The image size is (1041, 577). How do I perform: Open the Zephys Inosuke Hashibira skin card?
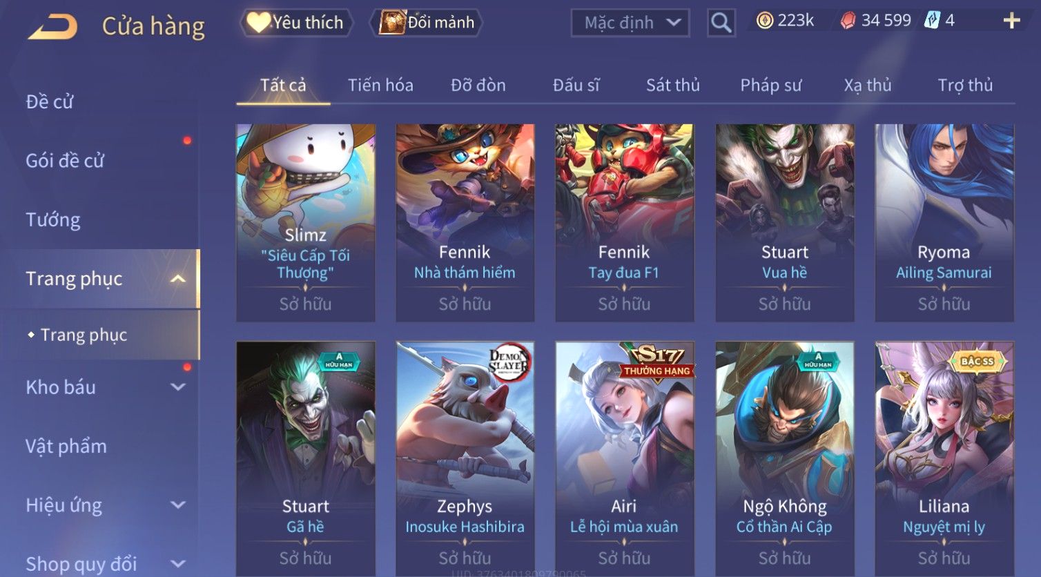465,459
